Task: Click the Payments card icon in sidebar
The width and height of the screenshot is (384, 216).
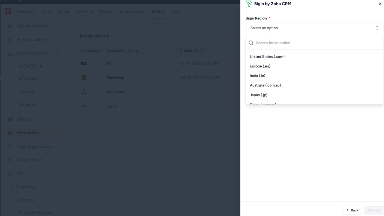Action: [x=10, y=187]
